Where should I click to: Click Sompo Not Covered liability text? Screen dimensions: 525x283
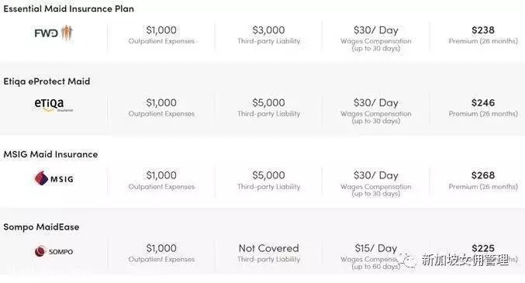[268, 248]
